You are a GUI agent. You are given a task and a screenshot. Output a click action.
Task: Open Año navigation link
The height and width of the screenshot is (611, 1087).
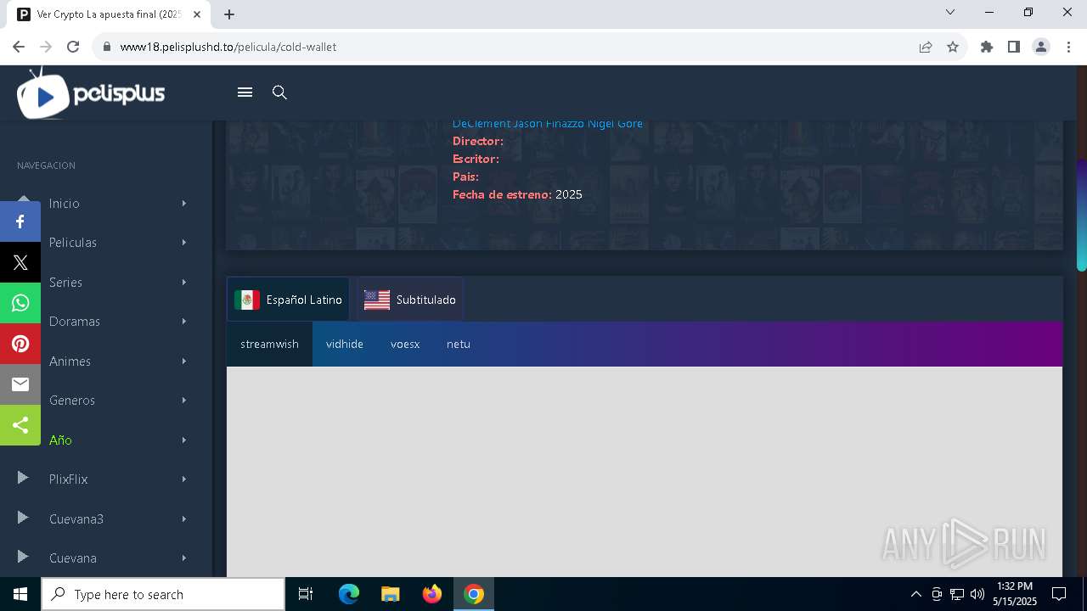[x=60, y=440]
